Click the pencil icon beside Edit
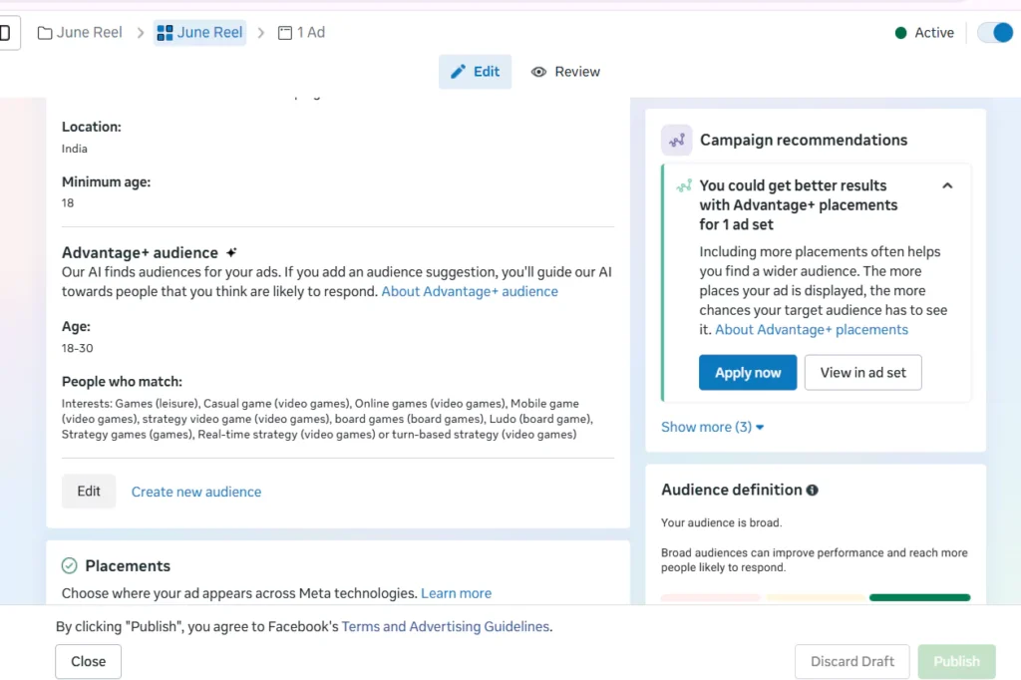This screenshot has width=1021, height=680. pos(459,72)
